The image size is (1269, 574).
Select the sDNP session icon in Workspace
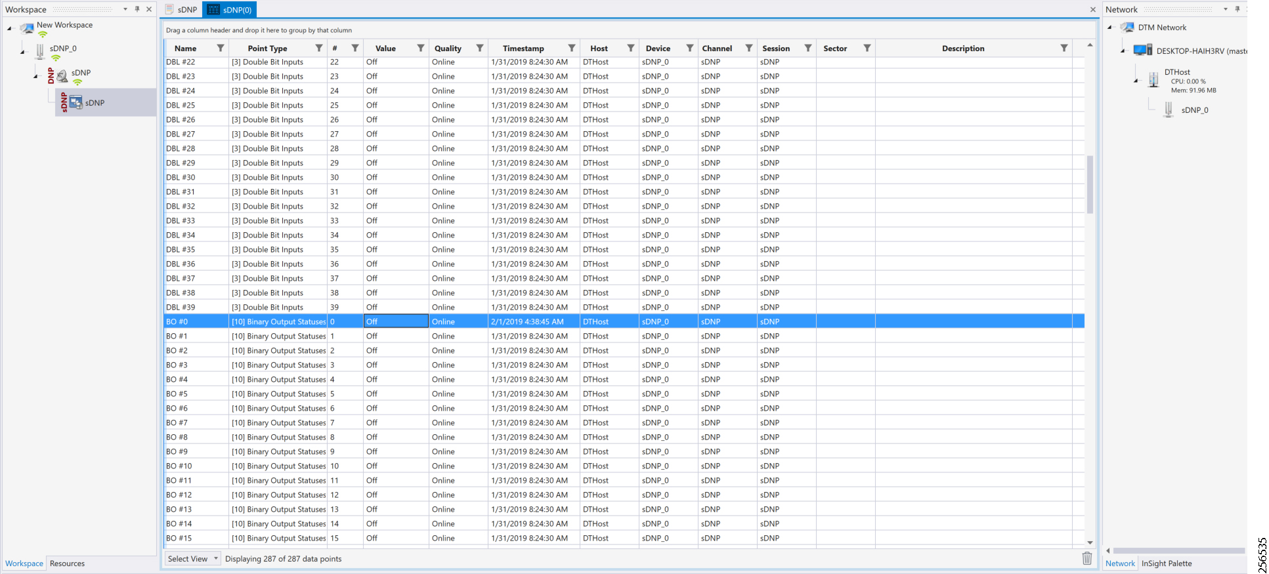point(75,102)
